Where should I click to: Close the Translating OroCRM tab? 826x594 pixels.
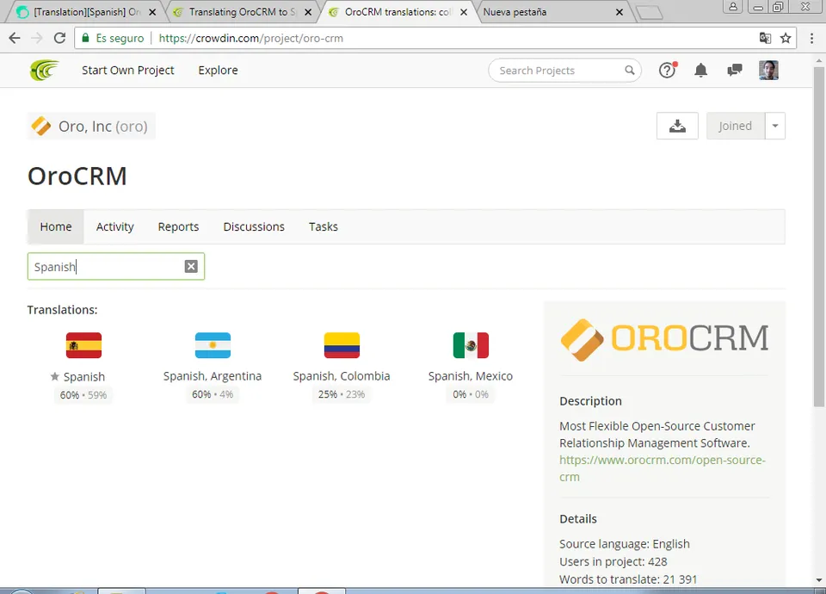pyautogui.click(x=308, y=11)
